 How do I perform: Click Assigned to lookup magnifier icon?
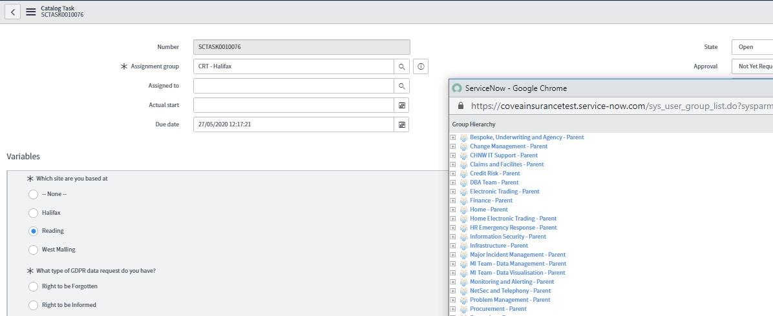pos(402,86)
